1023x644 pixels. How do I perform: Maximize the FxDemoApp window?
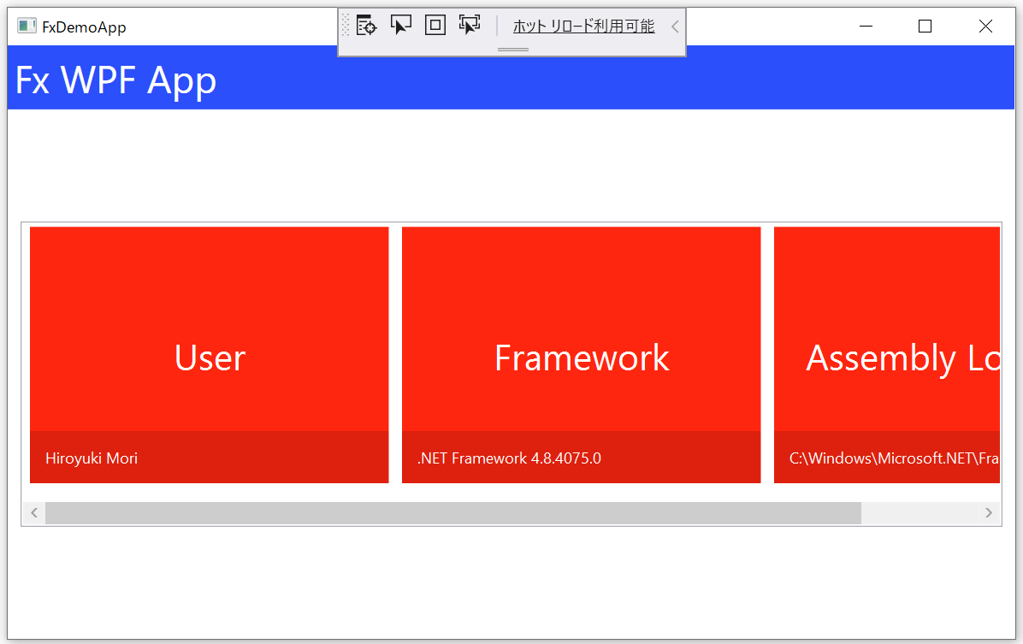click(x=925, y=27)
